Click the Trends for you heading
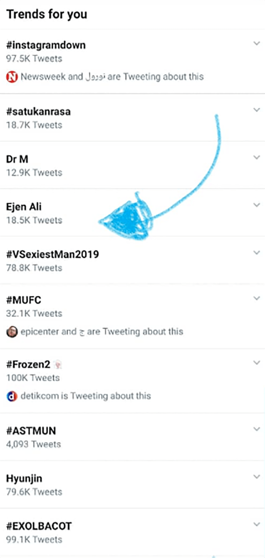 (x=47, y=14)
